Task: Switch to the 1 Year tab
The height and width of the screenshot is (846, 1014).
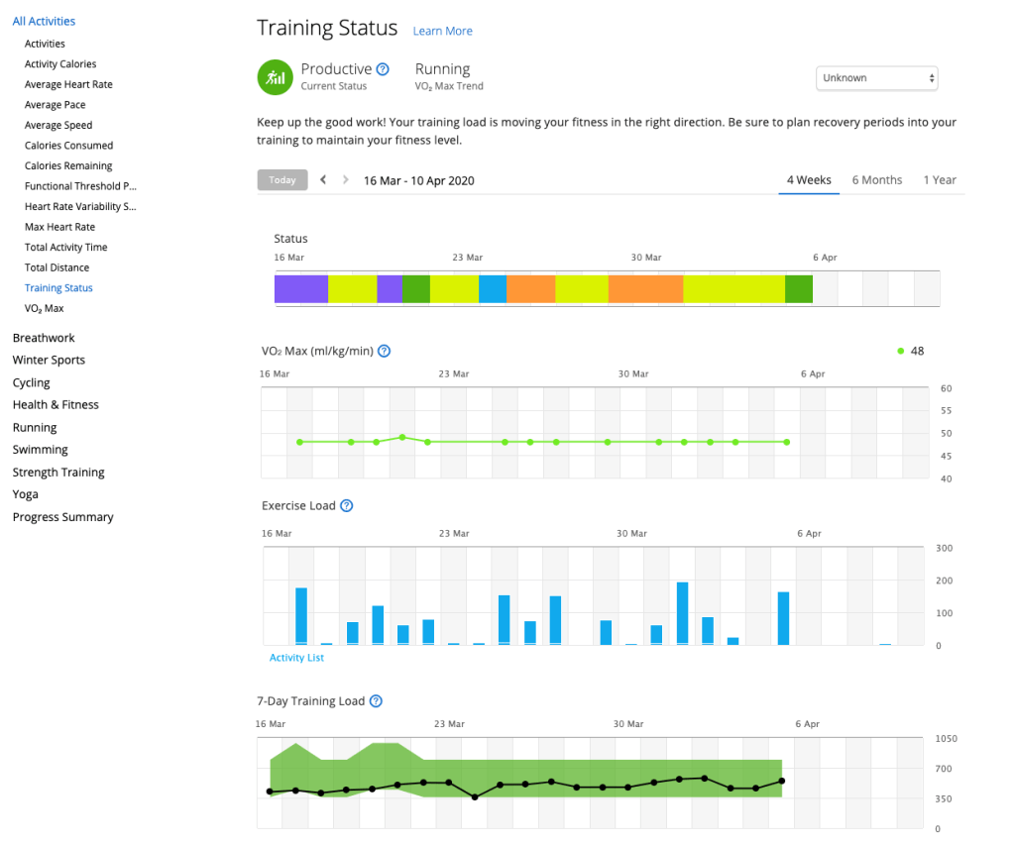Action: click(940, 180)
